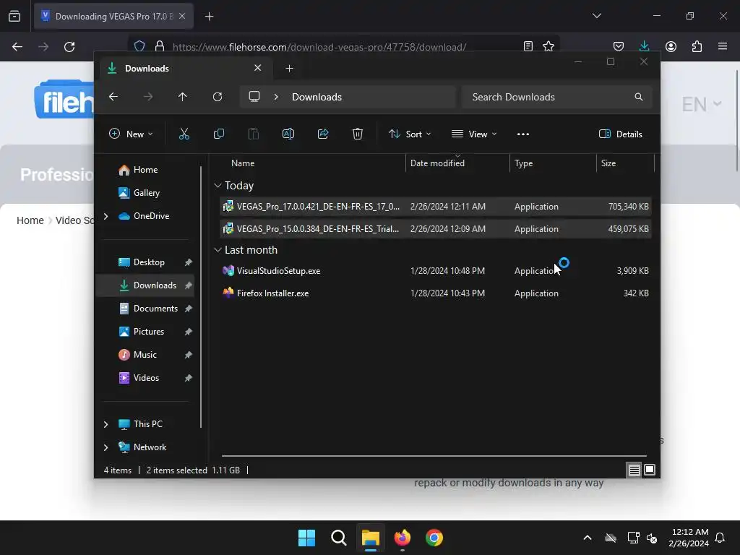Click the Share icon in Explorer toolbar

(x=323, y=134)
